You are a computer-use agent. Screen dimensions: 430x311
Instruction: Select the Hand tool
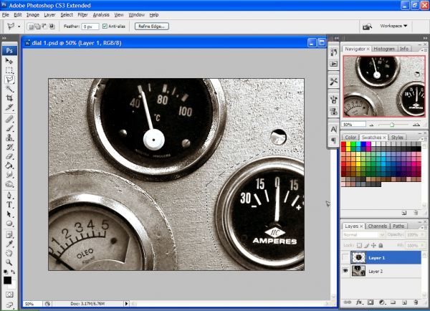tap(9, 253)
